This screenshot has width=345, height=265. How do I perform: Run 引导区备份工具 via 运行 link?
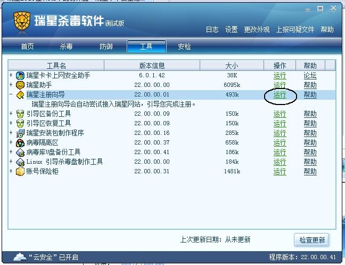coord(280,114)
